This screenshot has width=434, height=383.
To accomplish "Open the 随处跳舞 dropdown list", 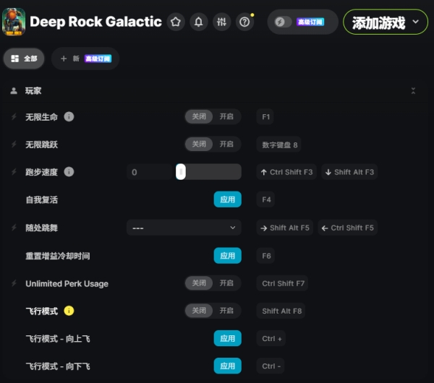I will click(x=184, y=228).
